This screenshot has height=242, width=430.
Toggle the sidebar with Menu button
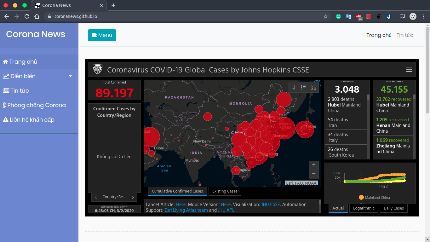(x=102, y=35)
